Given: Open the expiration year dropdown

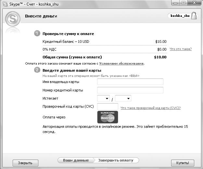Looking at the screenshot, I should click(x=123, y=98).
